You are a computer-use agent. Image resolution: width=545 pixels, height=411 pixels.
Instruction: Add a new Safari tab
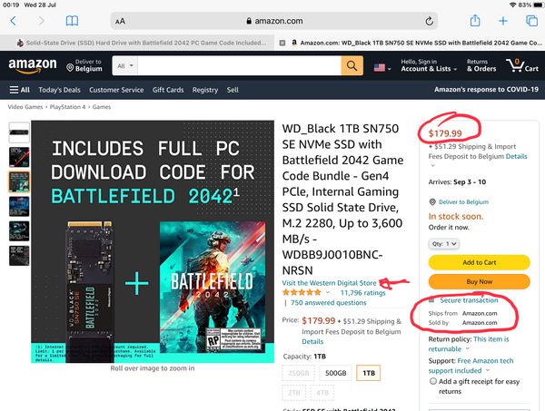click(x=503, y=21)
